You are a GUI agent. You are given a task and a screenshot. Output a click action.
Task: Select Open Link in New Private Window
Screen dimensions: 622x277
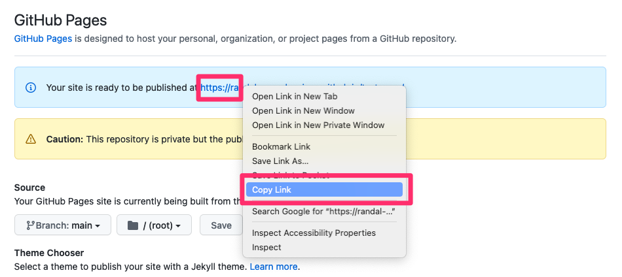[x=318, y=125]
